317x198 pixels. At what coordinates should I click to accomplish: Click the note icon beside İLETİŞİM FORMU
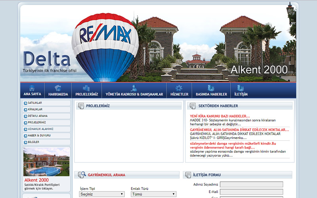(x=188, y=175)
